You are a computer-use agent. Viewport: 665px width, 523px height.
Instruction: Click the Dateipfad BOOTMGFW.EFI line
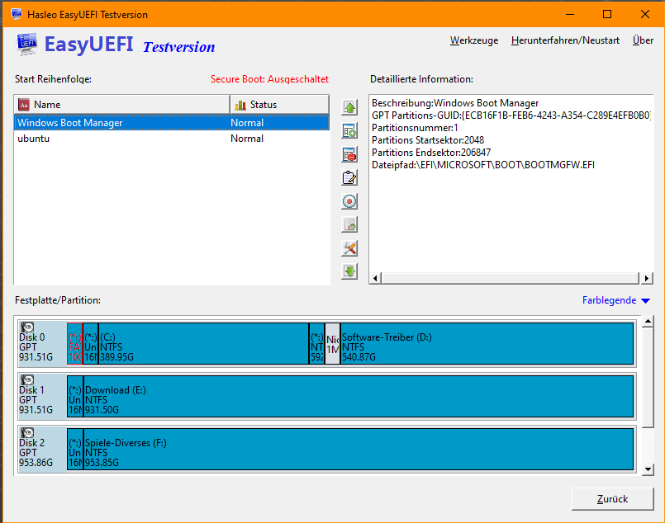(x=483, y=165)
